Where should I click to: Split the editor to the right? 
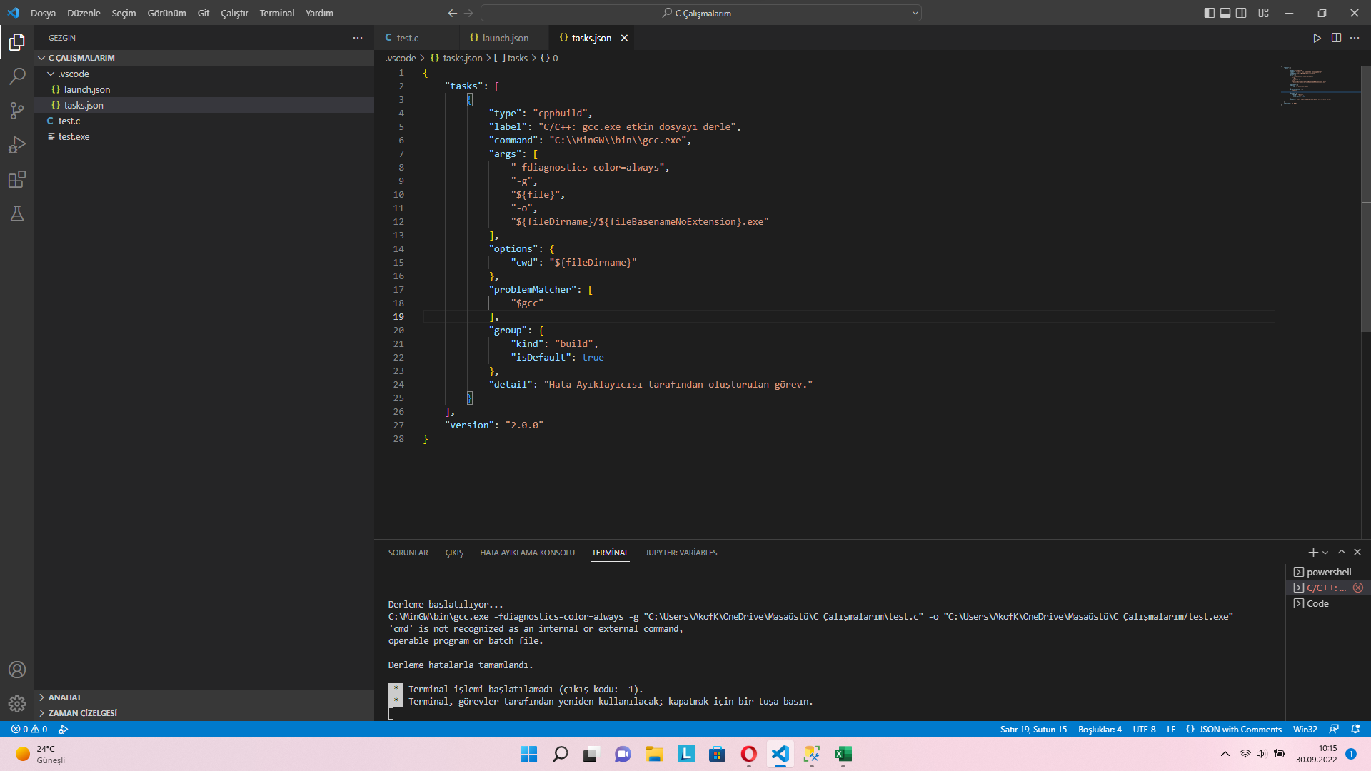click(1336, 38)
